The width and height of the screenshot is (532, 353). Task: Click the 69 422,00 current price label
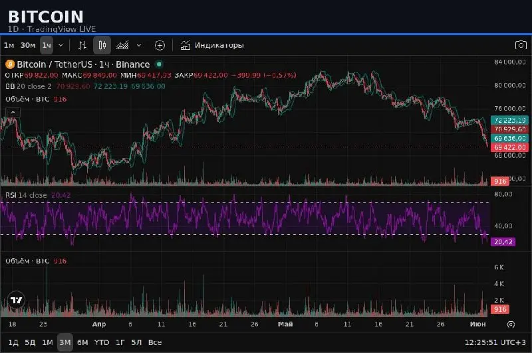(509, 147)
